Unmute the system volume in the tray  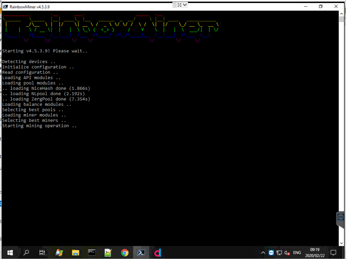[x=287, y=252]
